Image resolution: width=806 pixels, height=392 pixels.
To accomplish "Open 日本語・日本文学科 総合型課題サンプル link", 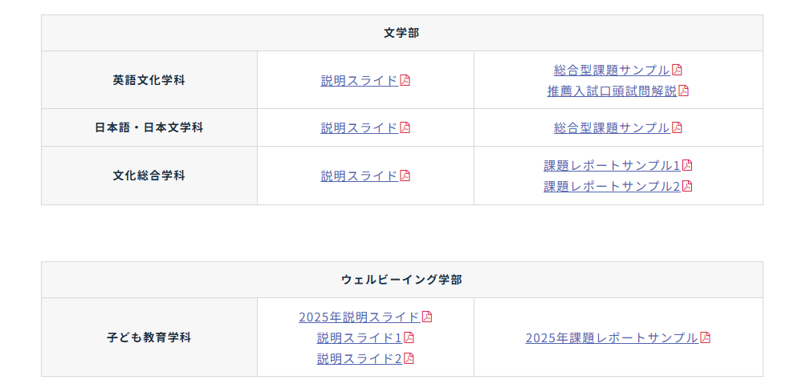I will point(613,127).
